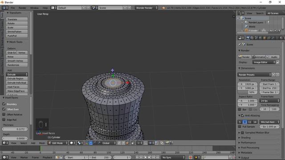The image size is (285, 160).
Task: Enable the Offset Relative checkbox
Action: point(4,115)
